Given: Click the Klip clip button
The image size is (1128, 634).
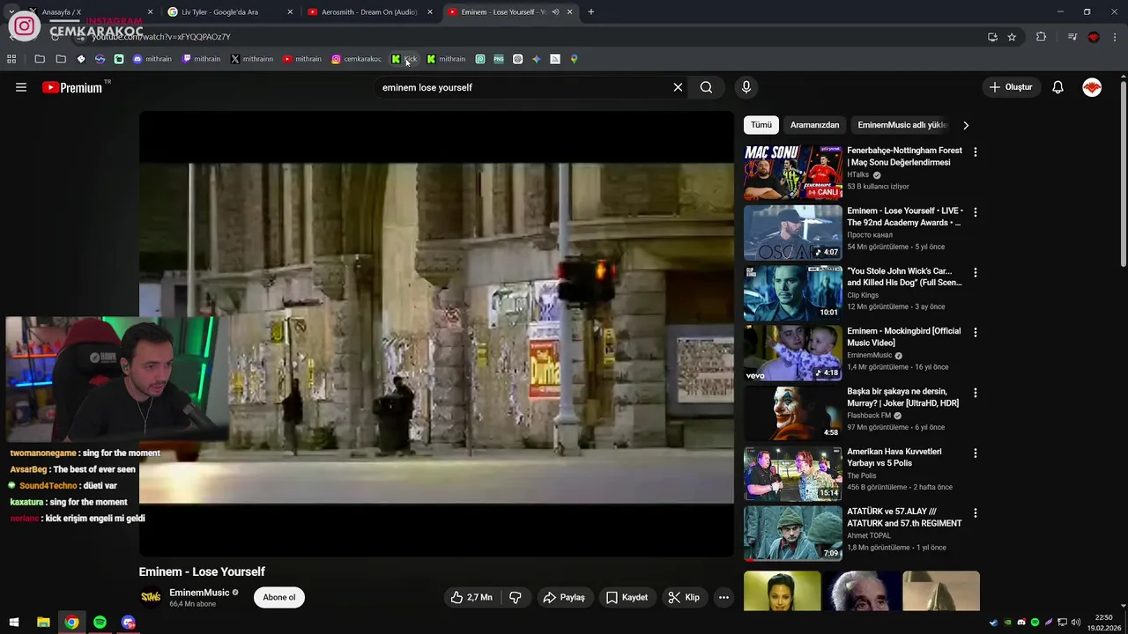Looking at the screenshot, I should tap(684, 597).
